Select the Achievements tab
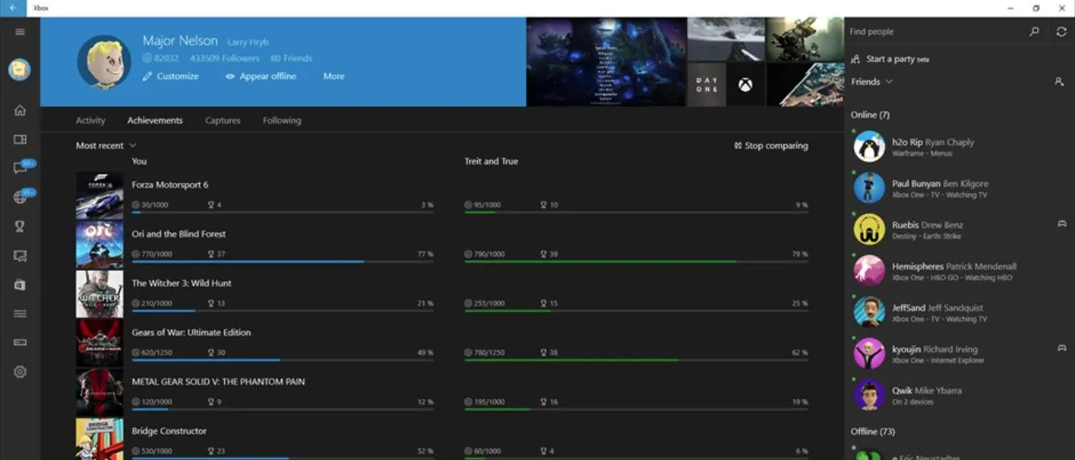The image size is (1075, 460). point(155,121)
